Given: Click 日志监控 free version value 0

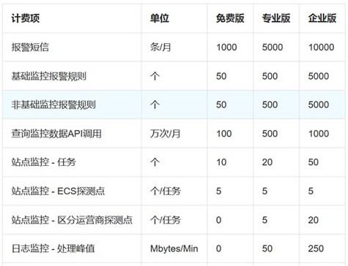Looking at the screenshot, I should [218, 248].
